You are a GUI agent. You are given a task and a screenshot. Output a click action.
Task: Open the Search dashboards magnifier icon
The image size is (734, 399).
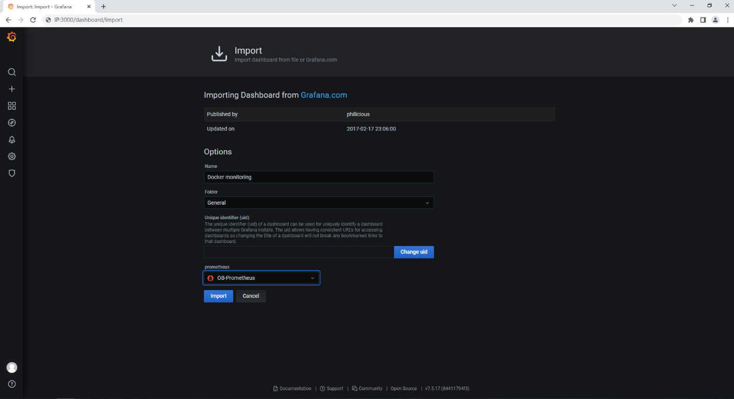[12, 72]
